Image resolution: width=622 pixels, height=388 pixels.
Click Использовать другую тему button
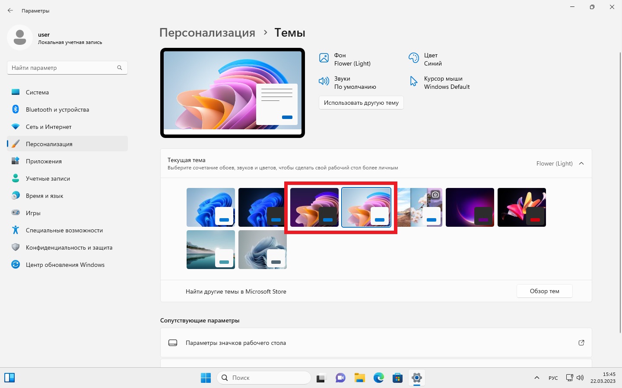[361, 103]
